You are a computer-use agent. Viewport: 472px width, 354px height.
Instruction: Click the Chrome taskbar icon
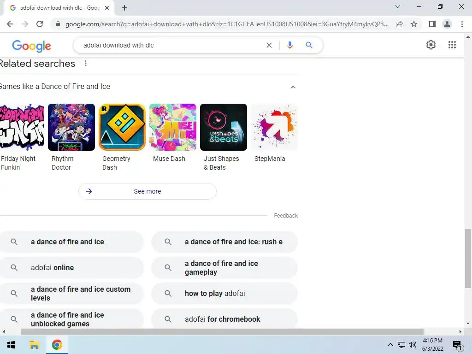[x=57, y=345]
